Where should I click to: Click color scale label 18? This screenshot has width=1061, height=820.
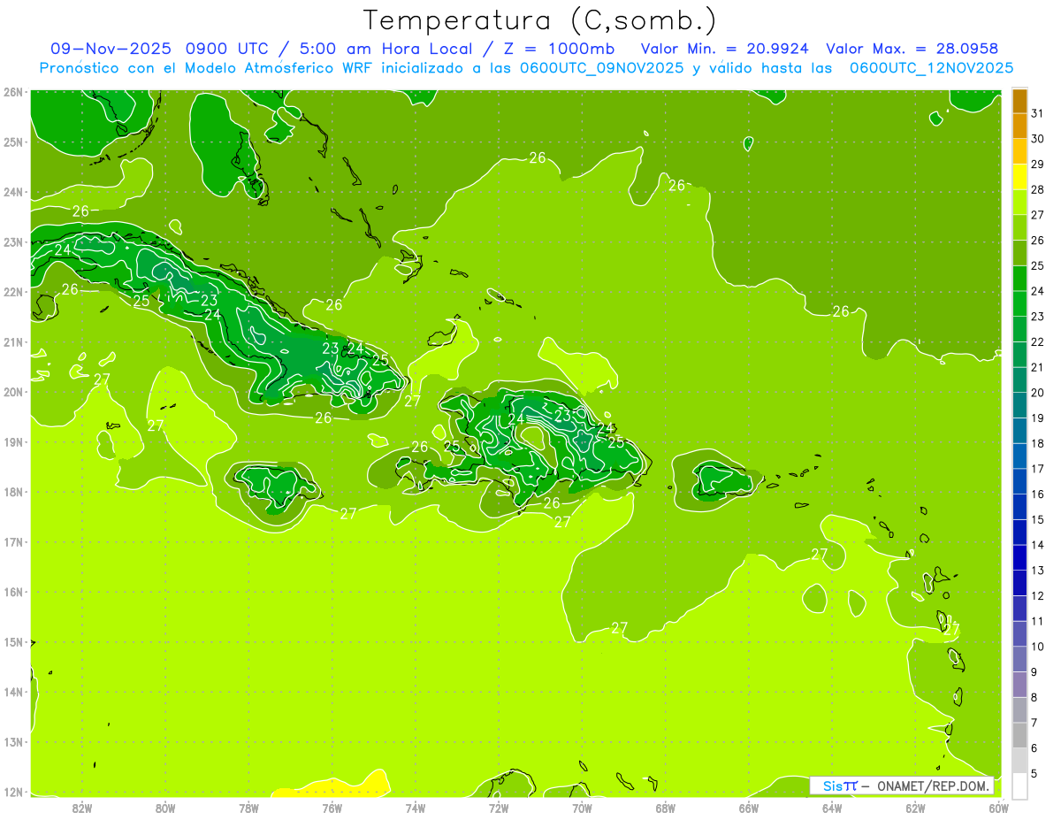click(1038, 443)
